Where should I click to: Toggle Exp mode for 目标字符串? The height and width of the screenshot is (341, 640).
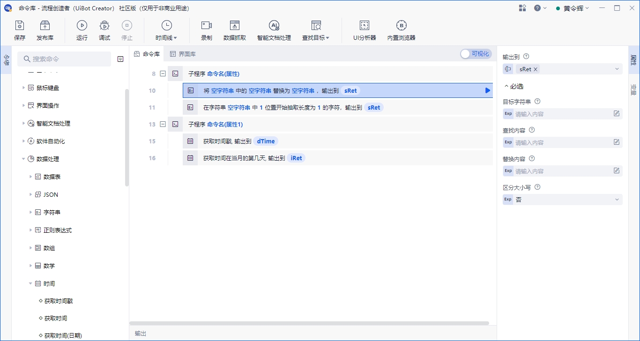click(x=508, y=113)
